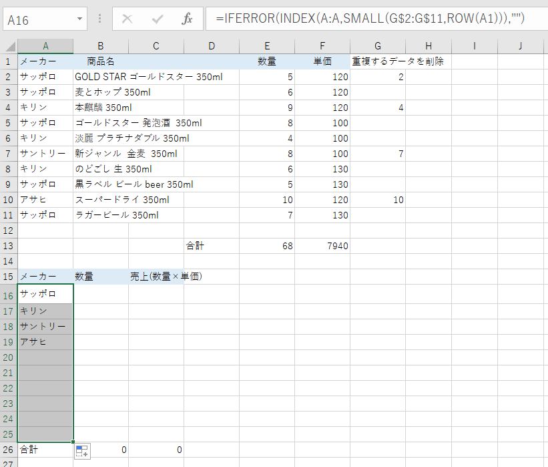The height and width of the screenshot is (467, 548).
Task: Click the formula bar drag handle dots
Action: pos(100,19)
